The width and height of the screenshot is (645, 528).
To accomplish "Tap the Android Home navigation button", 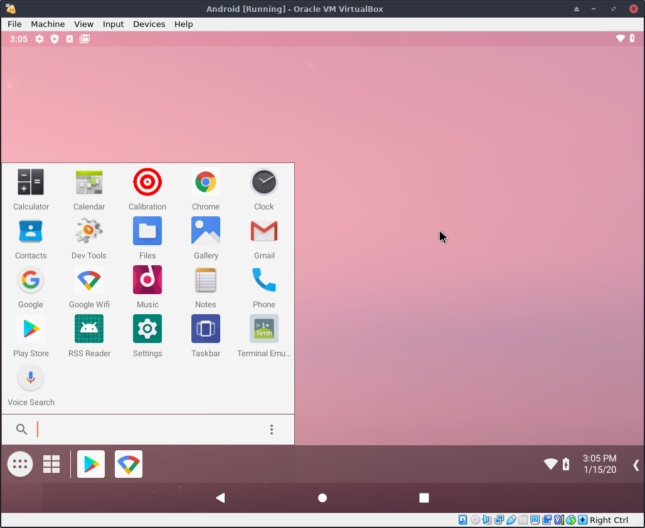I will click(322, 498).
